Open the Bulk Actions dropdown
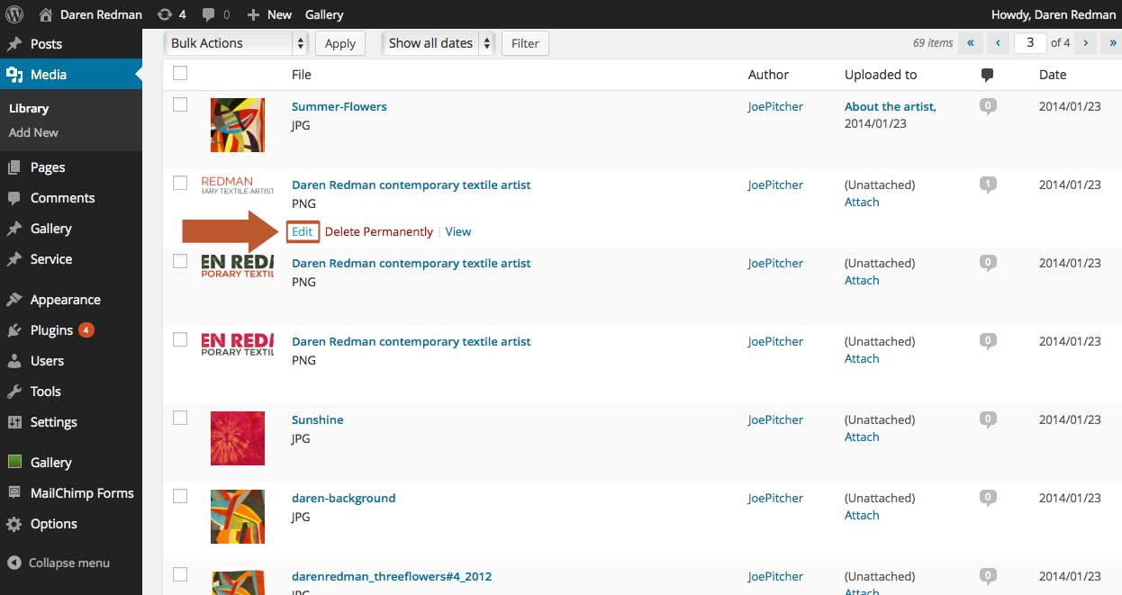 [236, 43]
